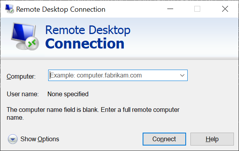Open Help with the Help button
Screen dimensions: 239x151
pyautogui.click(x=212, y=139)
